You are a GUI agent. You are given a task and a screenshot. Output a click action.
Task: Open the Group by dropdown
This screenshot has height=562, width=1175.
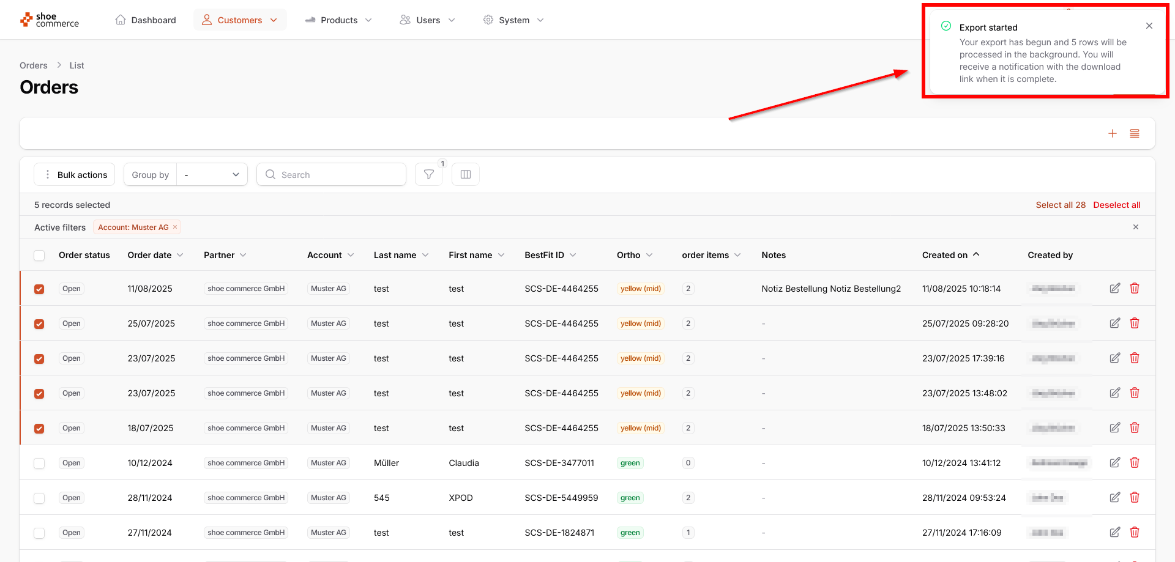coord(212,174)
